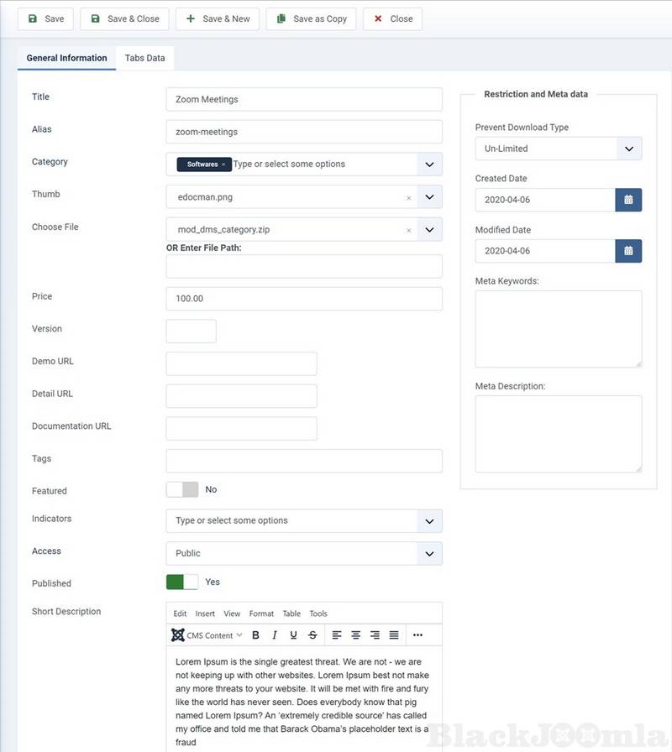
Task: Click into the Demo URL field
Action: point(241,363)
